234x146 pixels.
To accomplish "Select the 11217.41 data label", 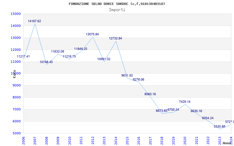I will pos(23,56).
